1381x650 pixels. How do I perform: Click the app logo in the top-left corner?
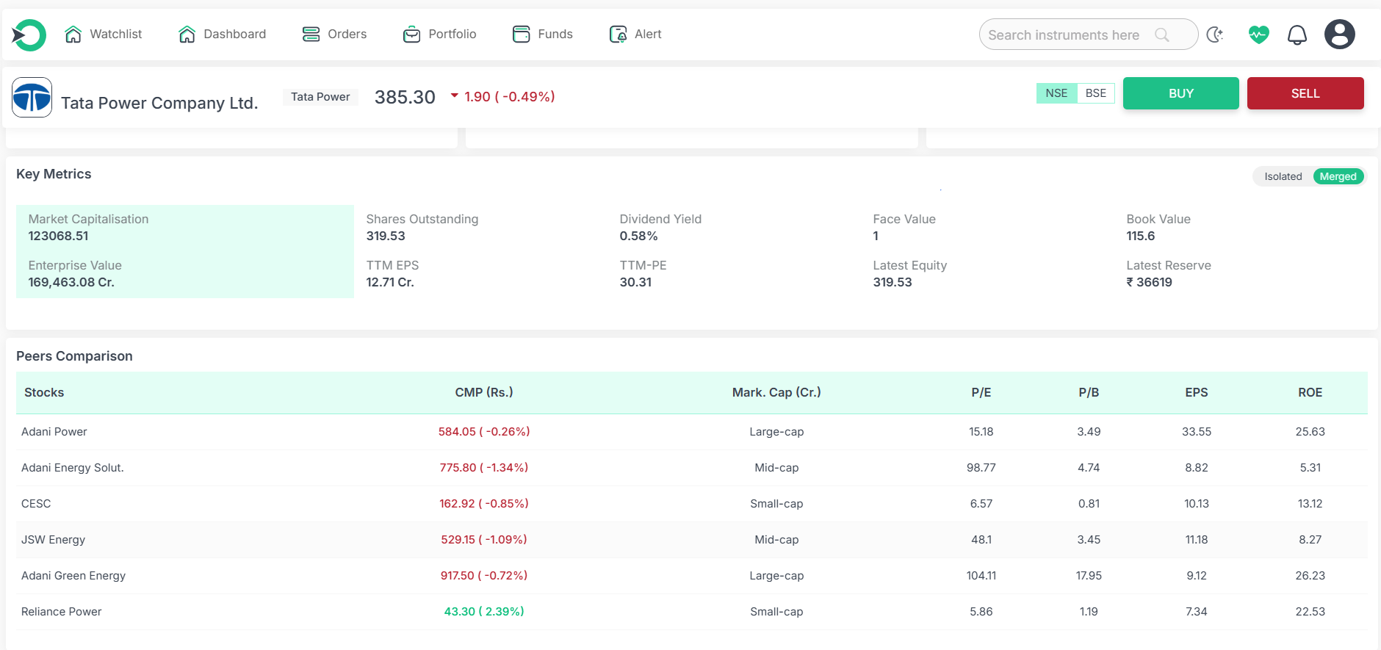pyautogui.click(x=29, y=35)
